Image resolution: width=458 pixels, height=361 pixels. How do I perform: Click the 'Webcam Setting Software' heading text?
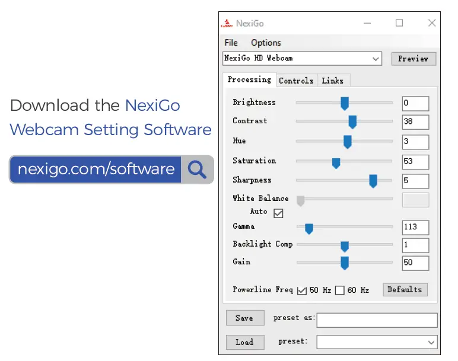pos(110,130)
